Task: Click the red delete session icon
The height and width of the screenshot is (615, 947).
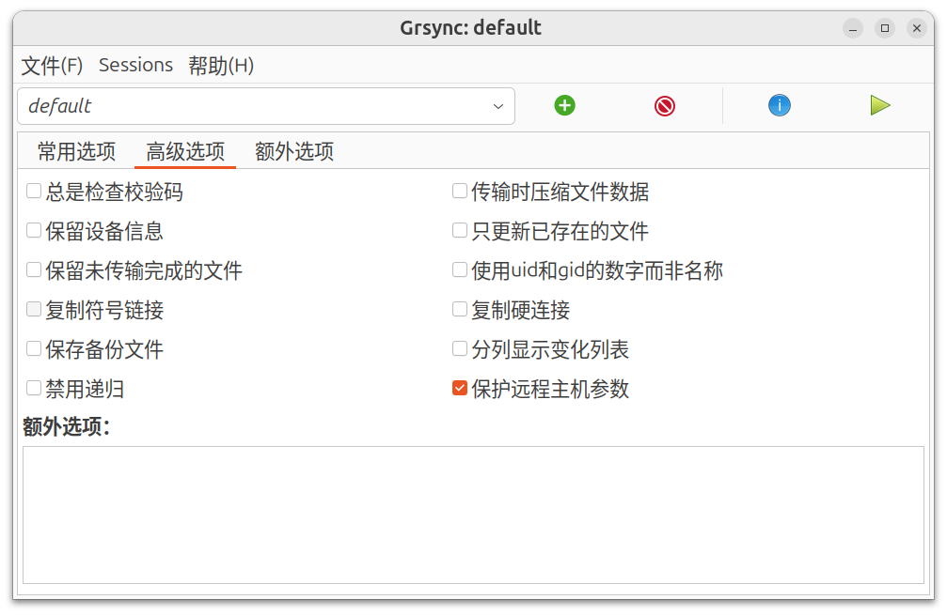Action: [x=665, y=105]
